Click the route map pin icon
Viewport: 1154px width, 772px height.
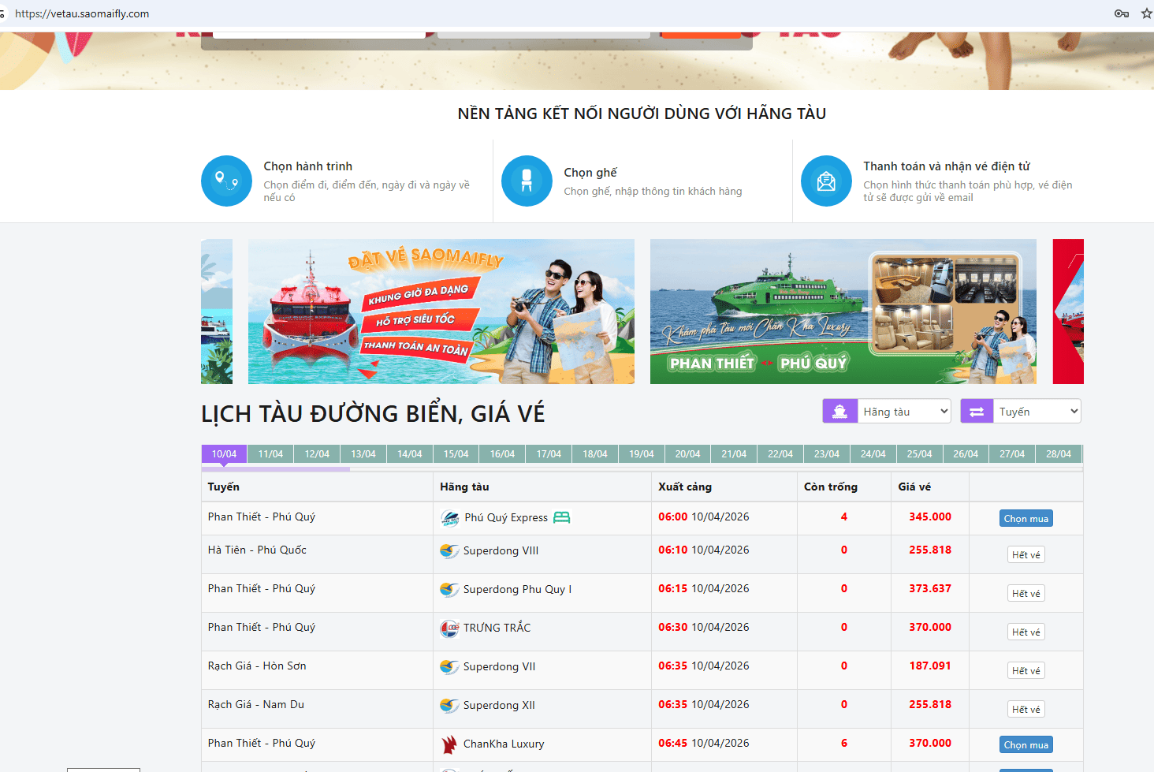(226, 181)
